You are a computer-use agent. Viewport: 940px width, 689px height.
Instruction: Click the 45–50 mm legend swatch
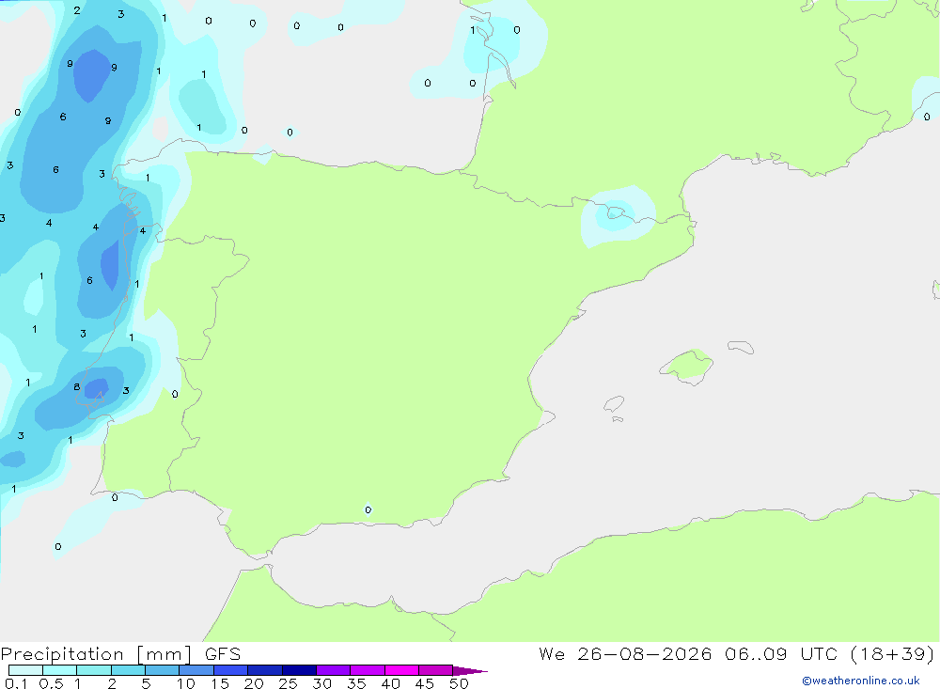pos(436,670)
